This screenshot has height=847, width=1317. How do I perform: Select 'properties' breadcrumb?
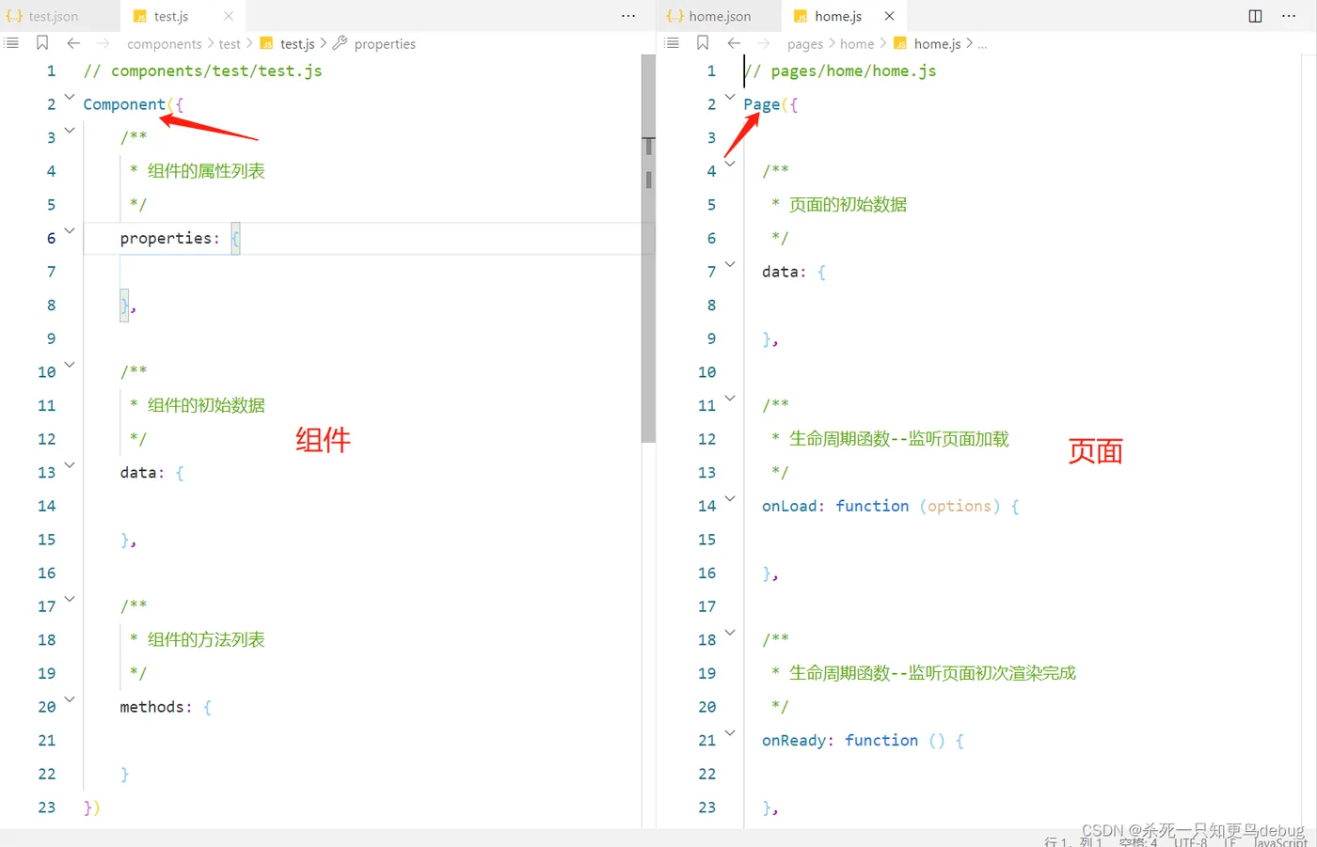[x=385, y=44]
